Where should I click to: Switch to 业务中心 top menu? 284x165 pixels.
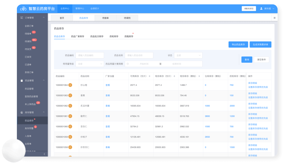click(65, 8)
